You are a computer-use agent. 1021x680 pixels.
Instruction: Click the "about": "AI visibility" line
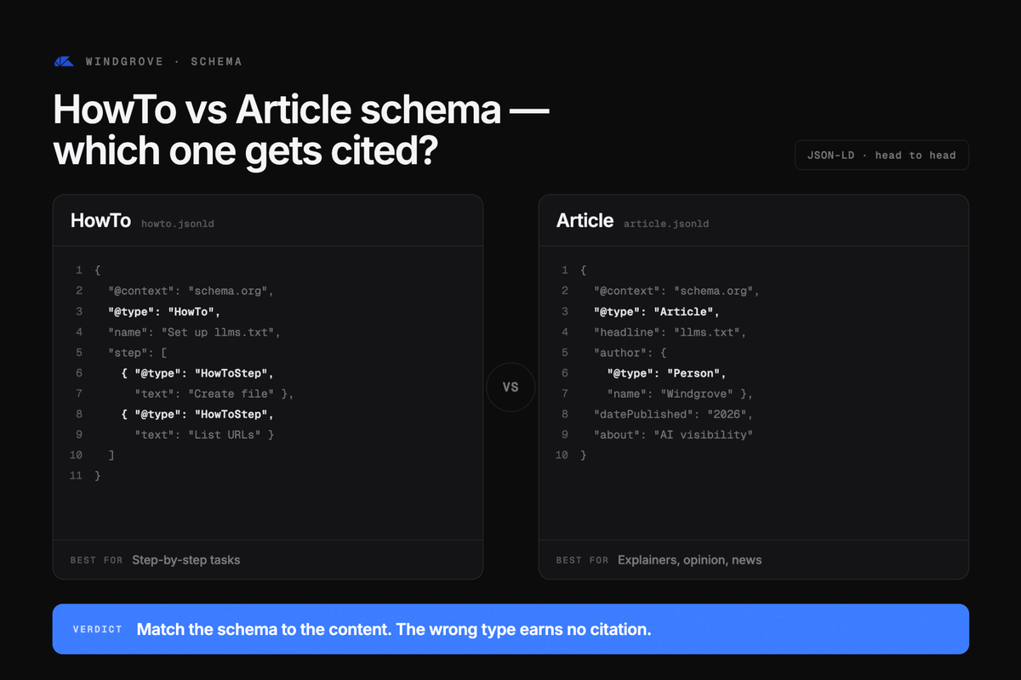[673, 434]
